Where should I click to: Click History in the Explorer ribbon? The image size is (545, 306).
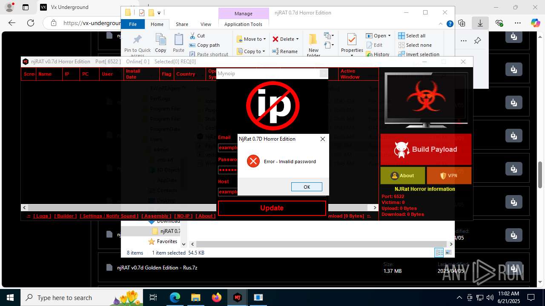coord(378,54)
